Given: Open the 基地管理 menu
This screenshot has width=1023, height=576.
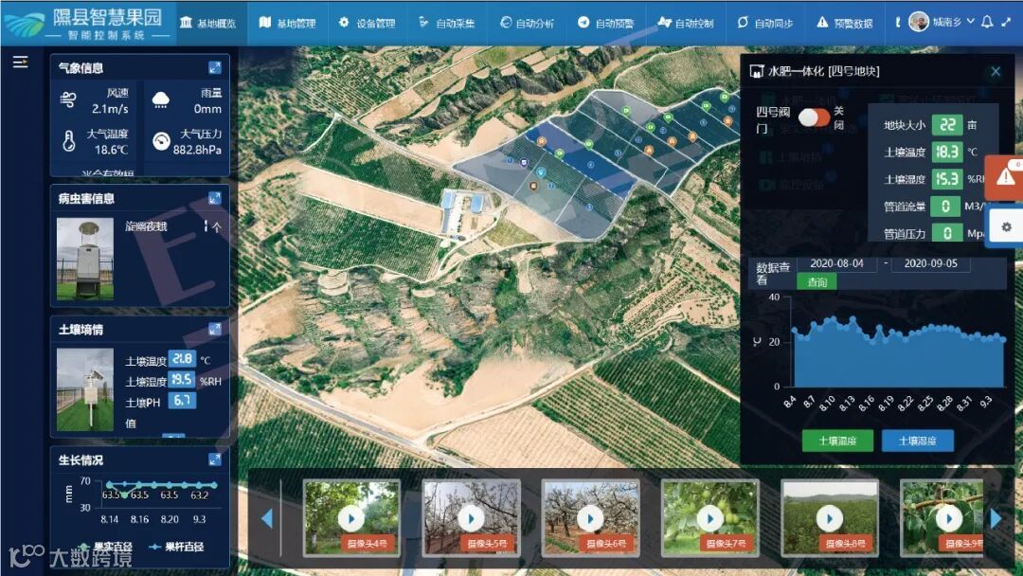Looking at the screenshot, I should coord(287,23).
